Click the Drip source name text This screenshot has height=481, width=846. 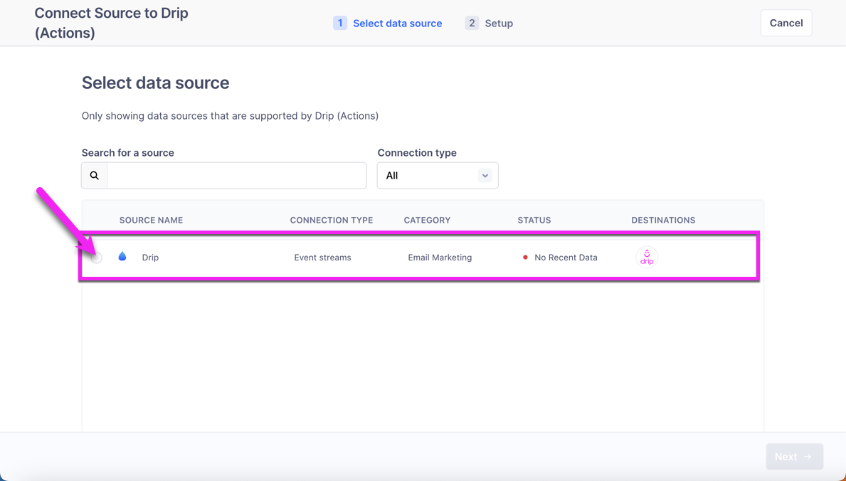(x=151, y=258)
